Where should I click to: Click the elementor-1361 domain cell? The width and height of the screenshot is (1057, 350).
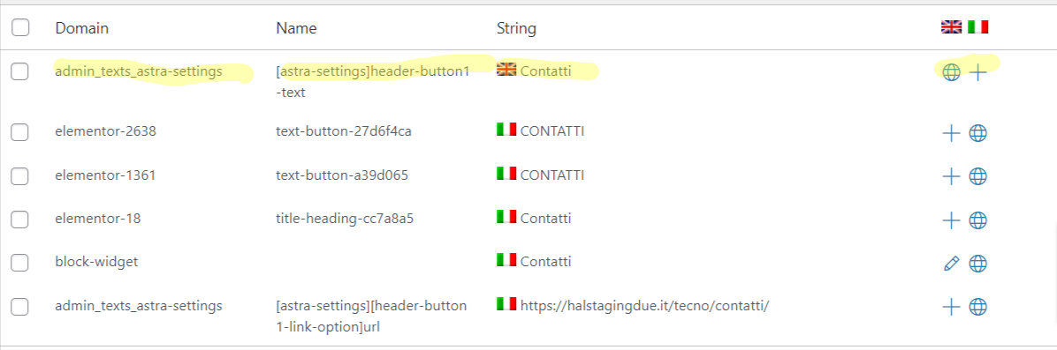(x=106, y=175)
